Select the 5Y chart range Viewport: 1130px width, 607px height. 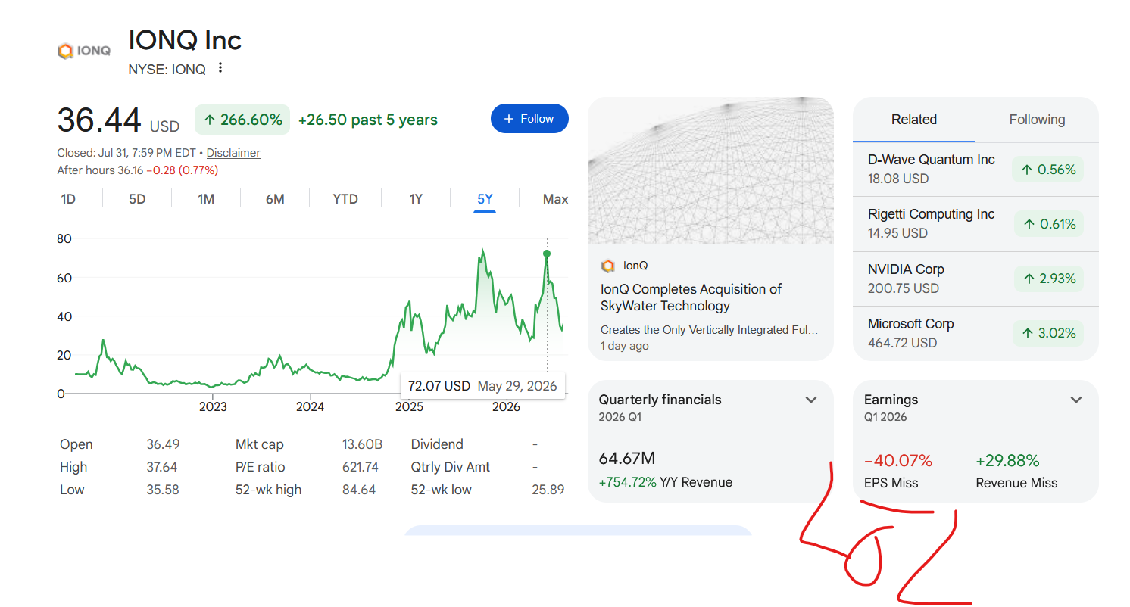(x=485, y=199)
